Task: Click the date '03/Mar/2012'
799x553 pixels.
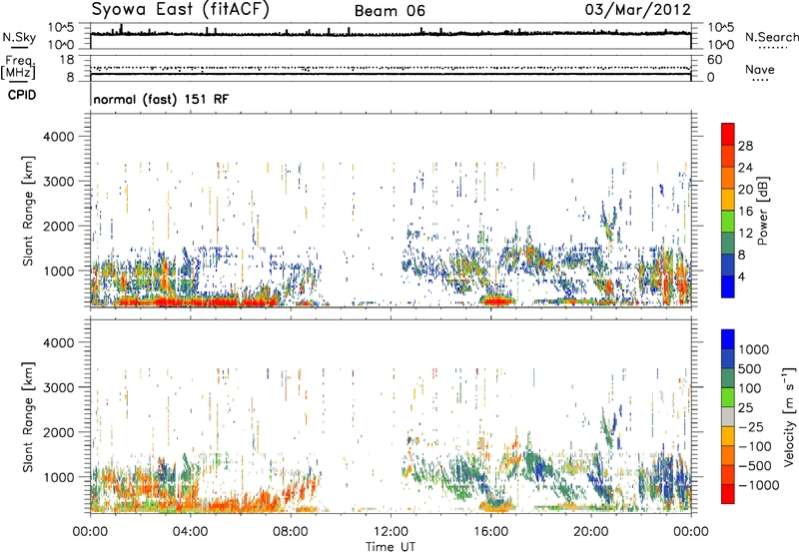Action: (x=637, y=10)
